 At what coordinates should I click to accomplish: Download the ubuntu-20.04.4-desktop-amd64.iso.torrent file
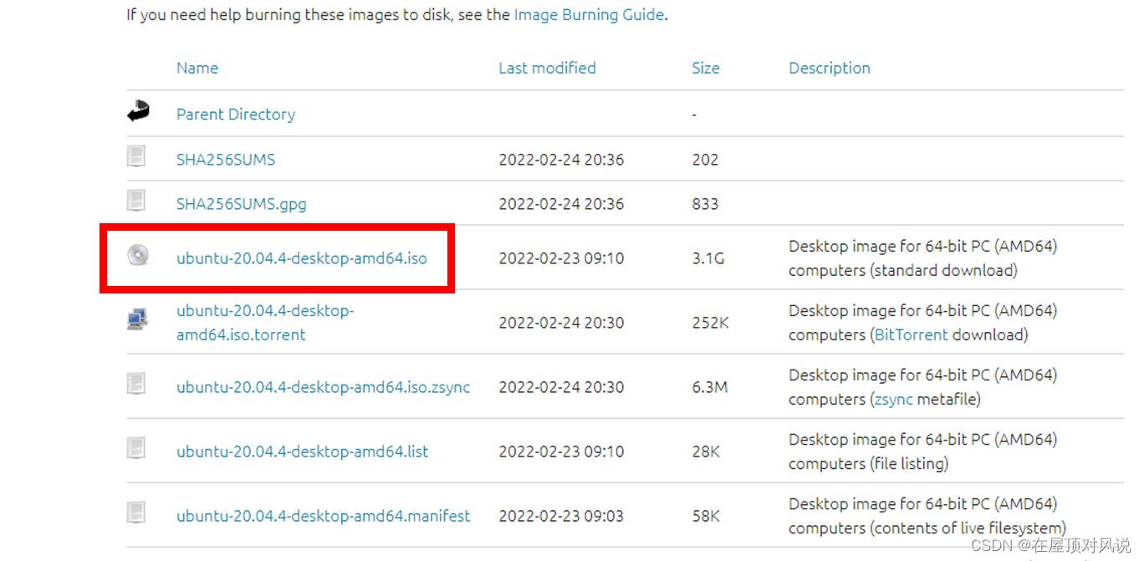click(265, 323)
